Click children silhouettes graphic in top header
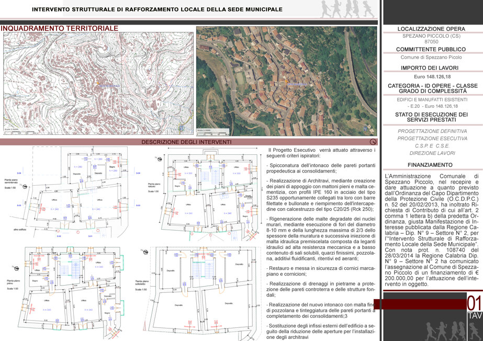 click(x=348, y=9)
